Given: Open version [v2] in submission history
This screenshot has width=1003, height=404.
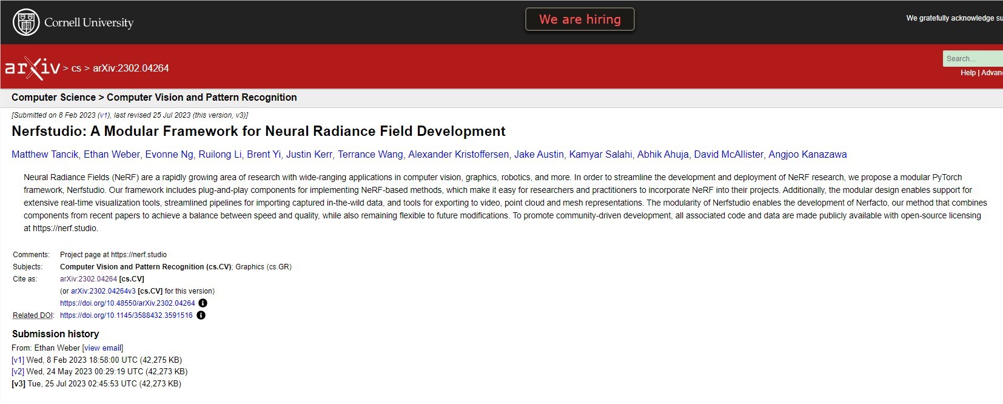Looking at the screenshot, I should (x=18, y=372).
